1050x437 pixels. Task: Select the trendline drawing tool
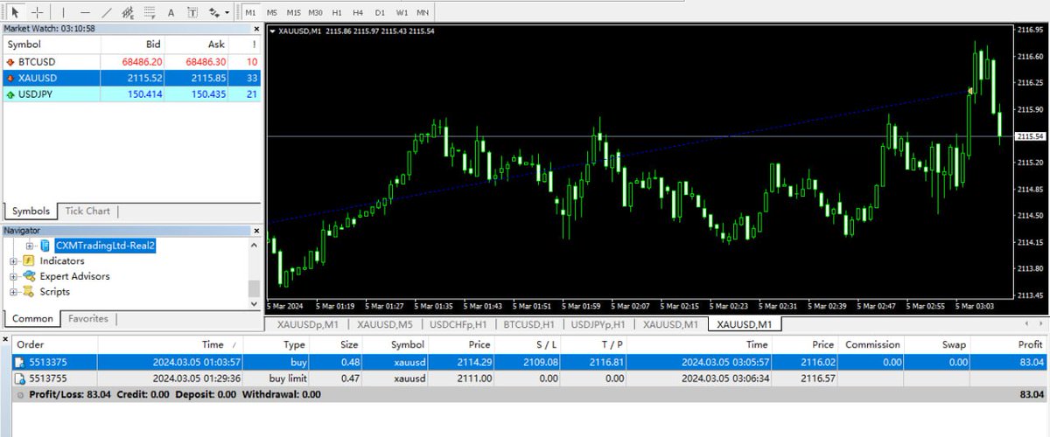click(x=107, y=12)
